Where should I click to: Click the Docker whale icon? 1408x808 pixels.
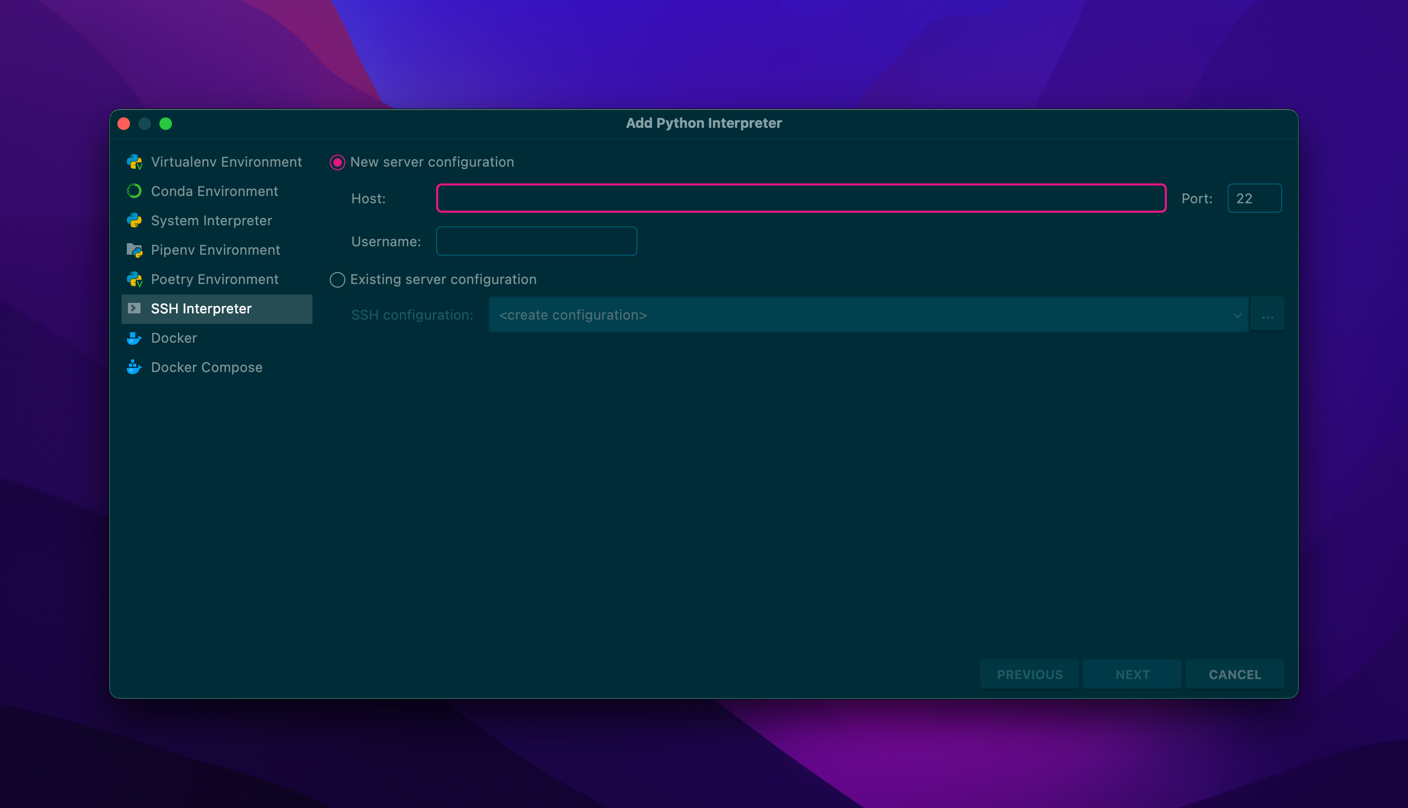pyautogui.click(x=134, y=338)
